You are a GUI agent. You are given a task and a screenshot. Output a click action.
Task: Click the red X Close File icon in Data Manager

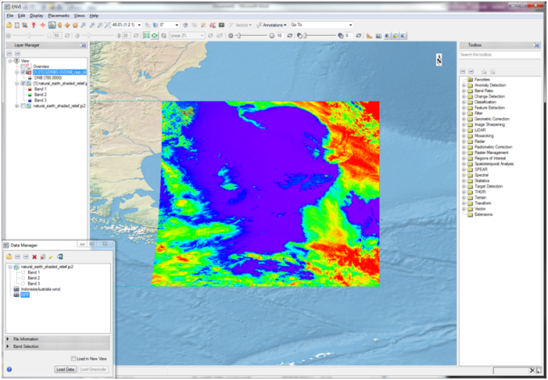click(34, 256)
